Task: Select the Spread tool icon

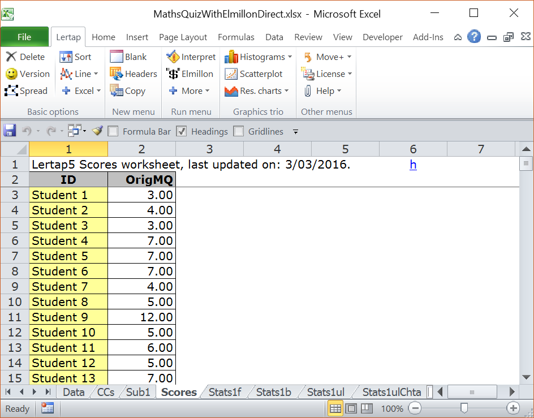Action: (x=11, y=91)
